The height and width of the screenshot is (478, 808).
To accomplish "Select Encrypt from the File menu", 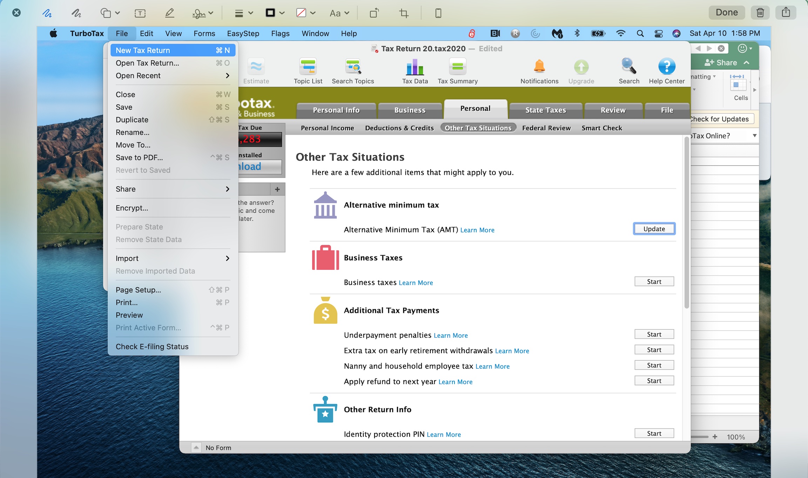I will coord(173,208).
